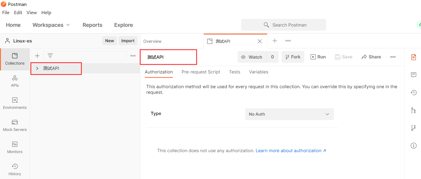421x179 pixels.
Task: Switch to the Authorization tab
Action: point(159,72)
